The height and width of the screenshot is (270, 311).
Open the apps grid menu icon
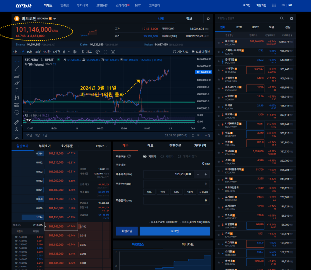tap(274, 5)
